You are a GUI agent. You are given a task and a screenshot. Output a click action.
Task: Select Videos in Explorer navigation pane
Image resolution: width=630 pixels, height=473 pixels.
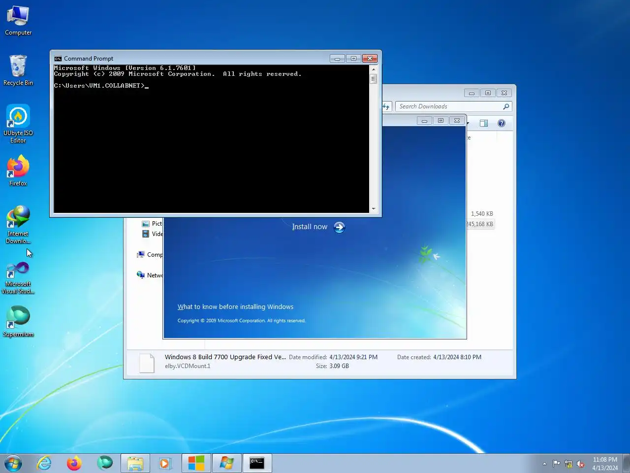(x=152, y=234)
